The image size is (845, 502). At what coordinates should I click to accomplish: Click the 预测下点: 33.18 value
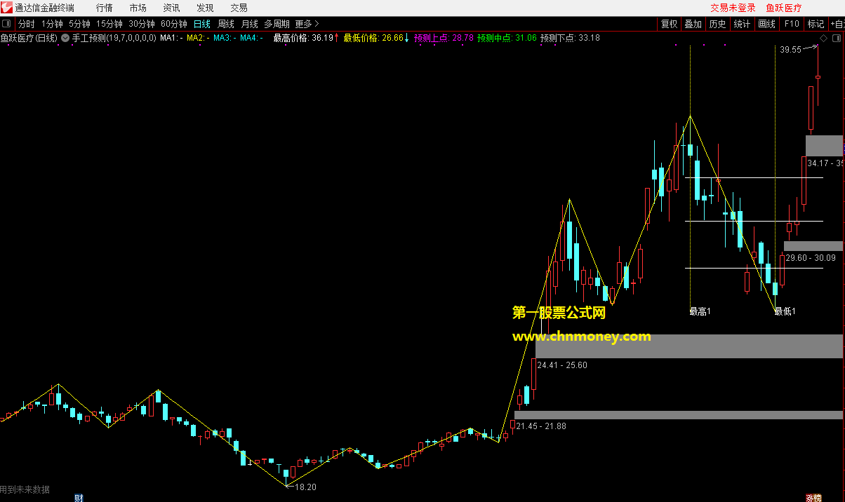pos(570,38)
